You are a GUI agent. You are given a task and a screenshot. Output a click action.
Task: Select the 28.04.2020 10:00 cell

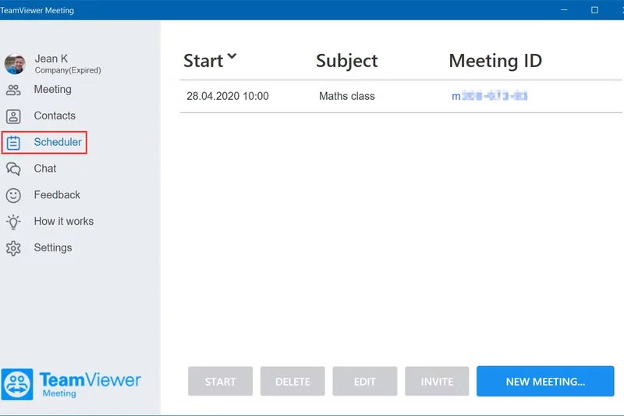pos(228,96)
